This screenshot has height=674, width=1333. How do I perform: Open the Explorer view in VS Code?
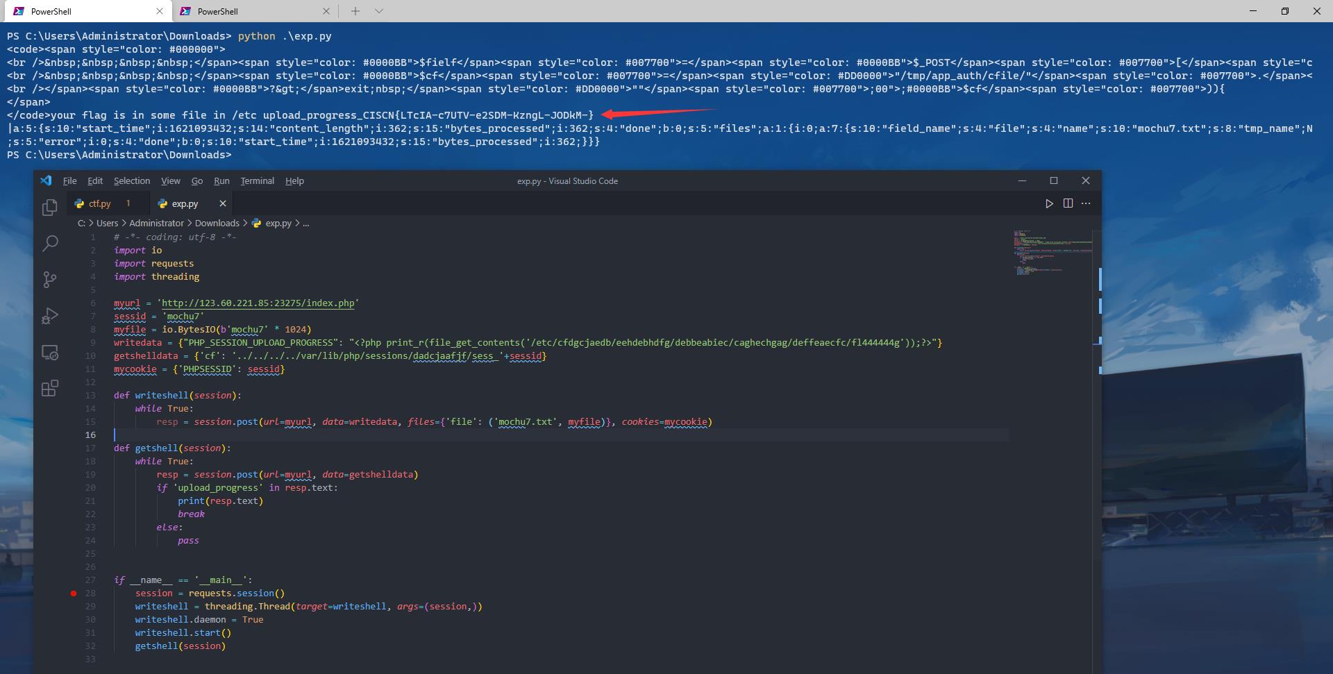point(49,207)
